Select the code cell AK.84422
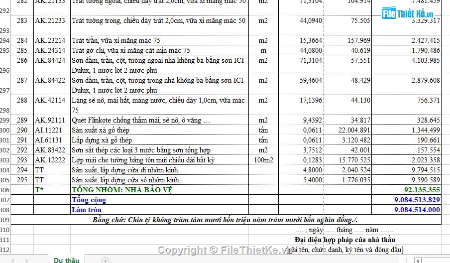Screen dimensions: 450x263 coord(52,85)
